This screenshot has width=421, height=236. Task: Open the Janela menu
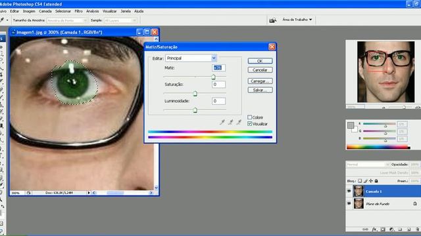tap(126, 11)
